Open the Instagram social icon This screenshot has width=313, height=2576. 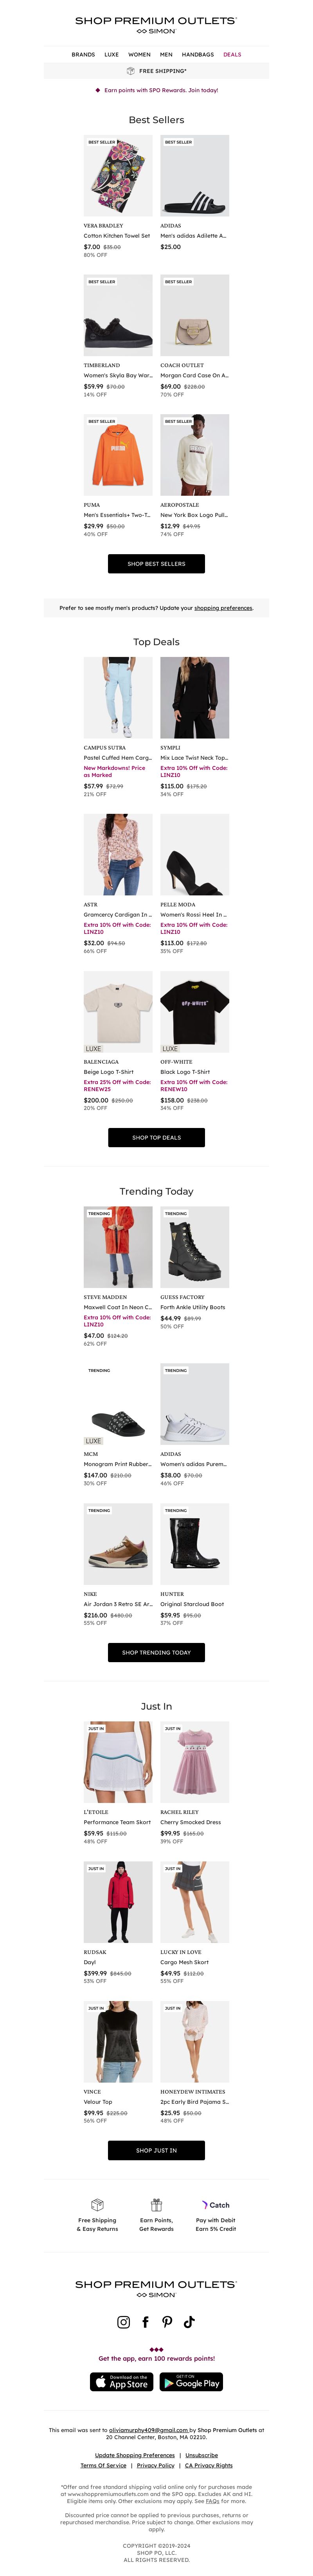(124, 2321)
